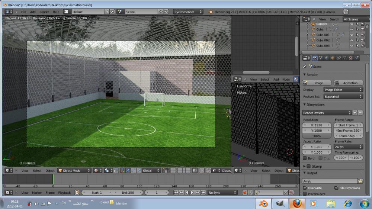
Task: Toggle the use nodes icon in Node editor
Action: pyautogui.click(x=296, y=79)
